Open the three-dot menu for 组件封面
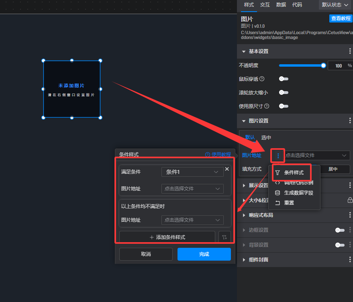Screen dimensions: 353x302 (x=350, y=260)
